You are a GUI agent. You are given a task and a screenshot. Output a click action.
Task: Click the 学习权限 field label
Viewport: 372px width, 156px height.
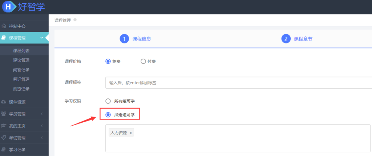point(73,101)
